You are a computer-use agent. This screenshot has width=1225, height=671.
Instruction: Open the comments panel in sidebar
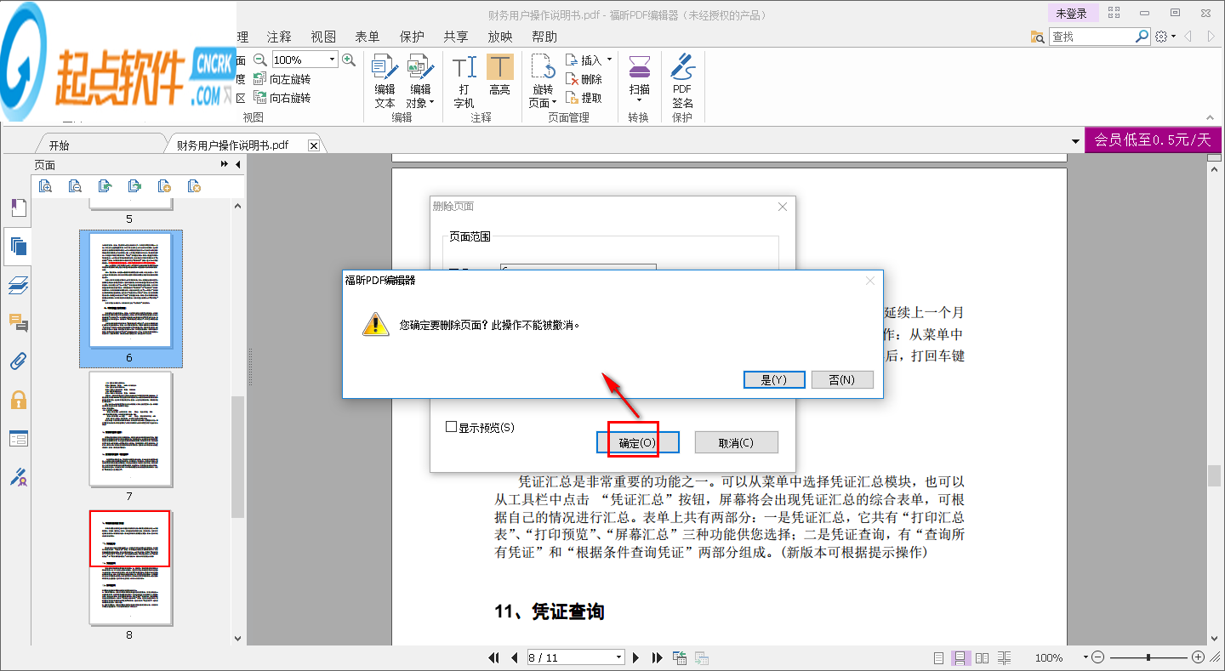[18, 322]
